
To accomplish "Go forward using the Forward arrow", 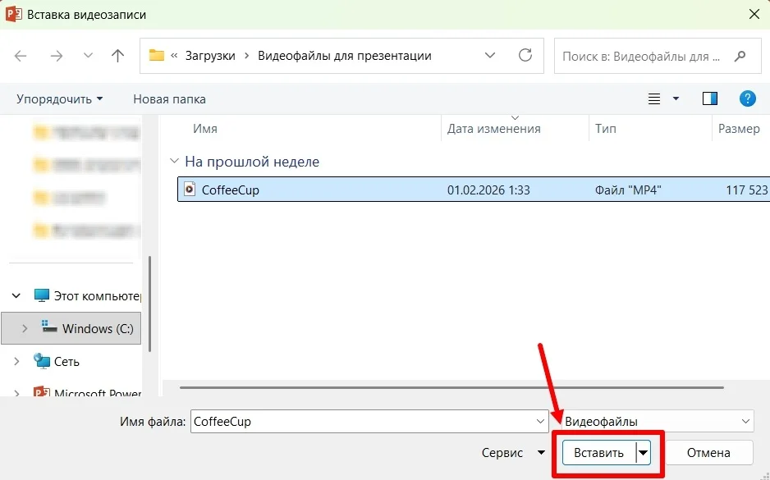I will tap(57, 56).
